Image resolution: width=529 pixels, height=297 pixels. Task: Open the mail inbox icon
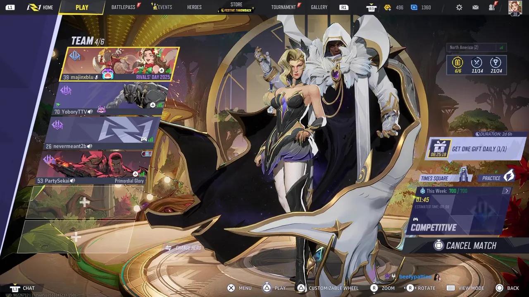(x=475, y=7)
